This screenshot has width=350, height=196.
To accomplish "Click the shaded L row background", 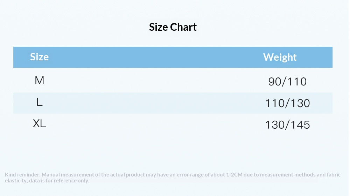I will pos(173,103).
